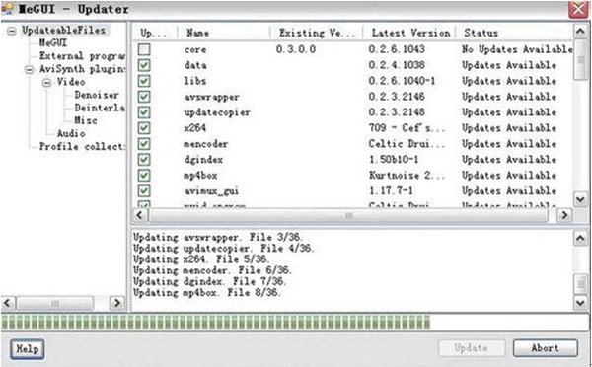Click the Abort button
The width and height of the screenshot is (592, 367).
pyautogui.click(x=546, y=348)
